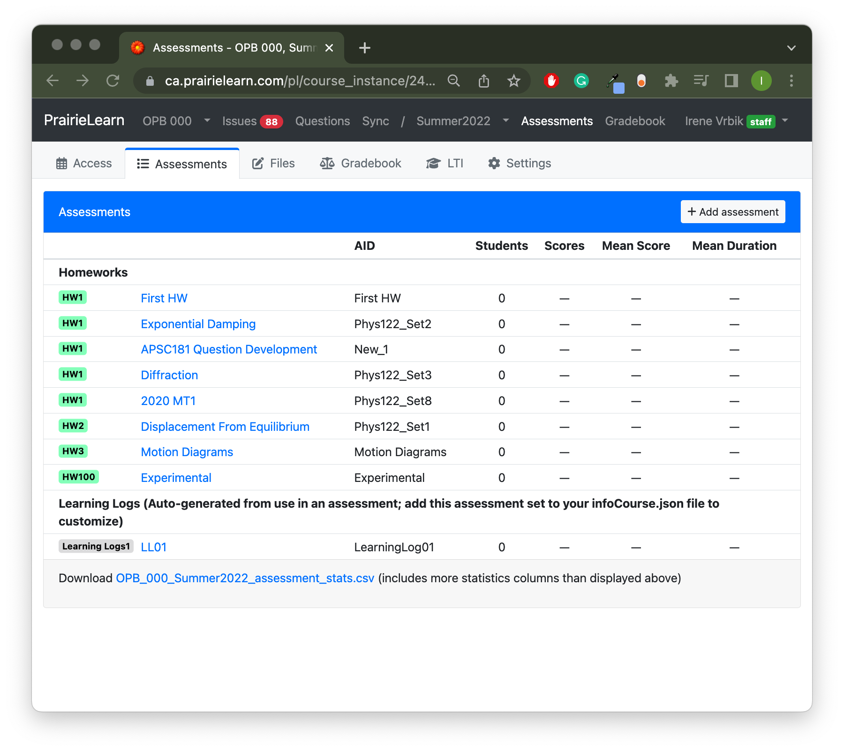Download OPB_000_Summer2022_assessment_stats.csv file
This screenshot has height=751, width=844.
pyautogui.click(x=245, y=578)
